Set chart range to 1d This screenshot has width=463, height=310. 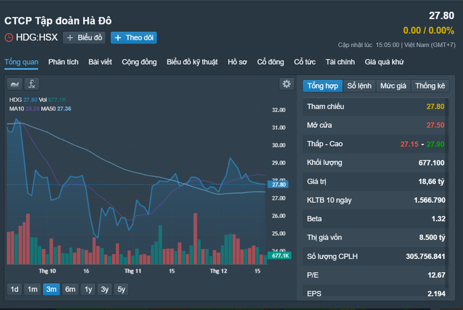click(15, 289)
